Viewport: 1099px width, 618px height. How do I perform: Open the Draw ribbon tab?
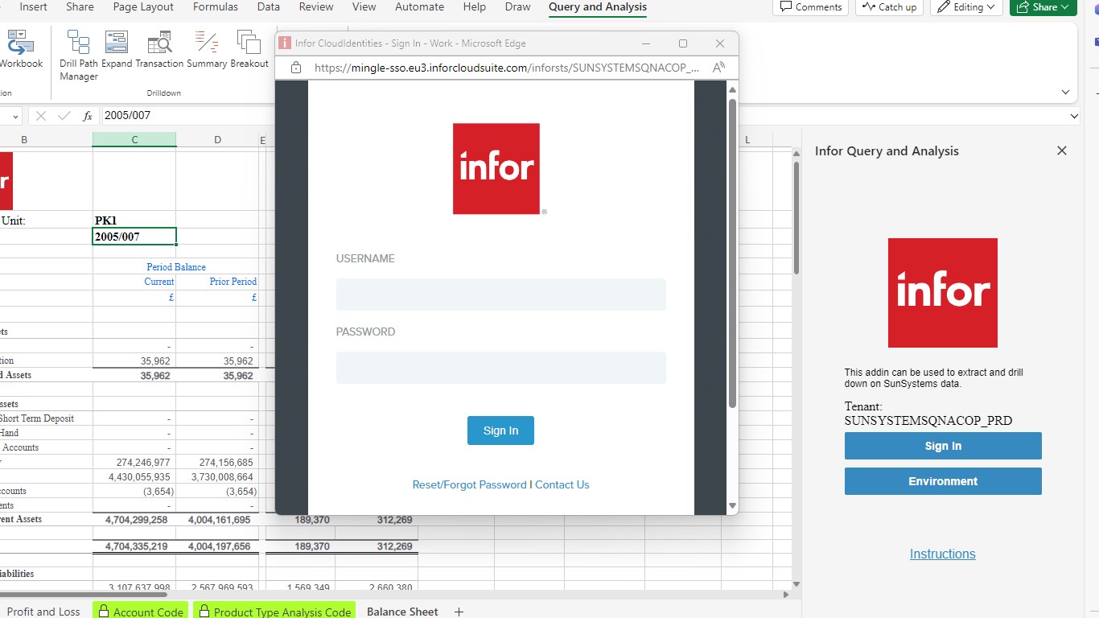click(x=517, y=7)
